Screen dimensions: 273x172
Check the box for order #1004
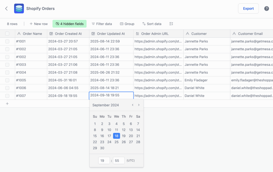point(7,72)
